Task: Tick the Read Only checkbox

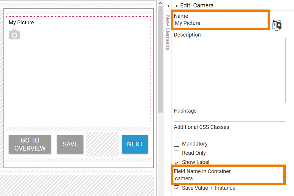Action: coord(177,153)
